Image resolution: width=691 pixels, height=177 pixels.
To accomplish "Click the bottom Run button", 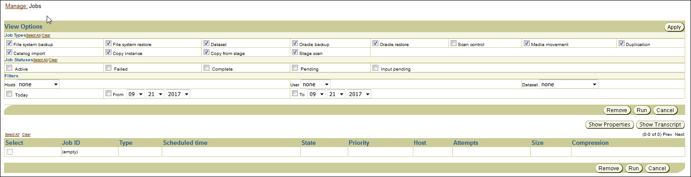I will tap(633, 169).
